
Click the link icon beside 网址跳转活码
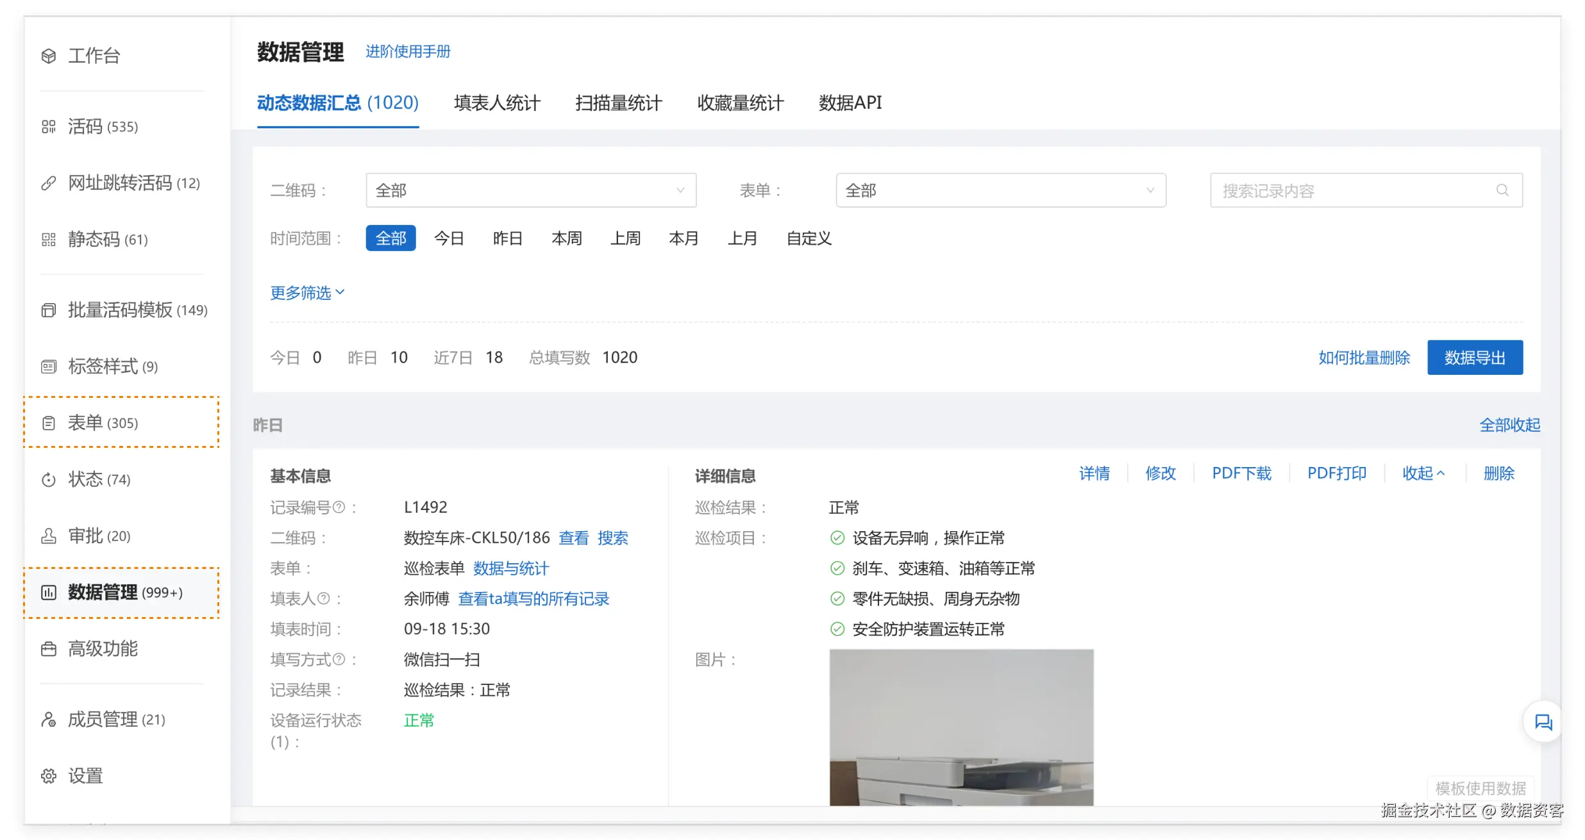tap(49, 183)
